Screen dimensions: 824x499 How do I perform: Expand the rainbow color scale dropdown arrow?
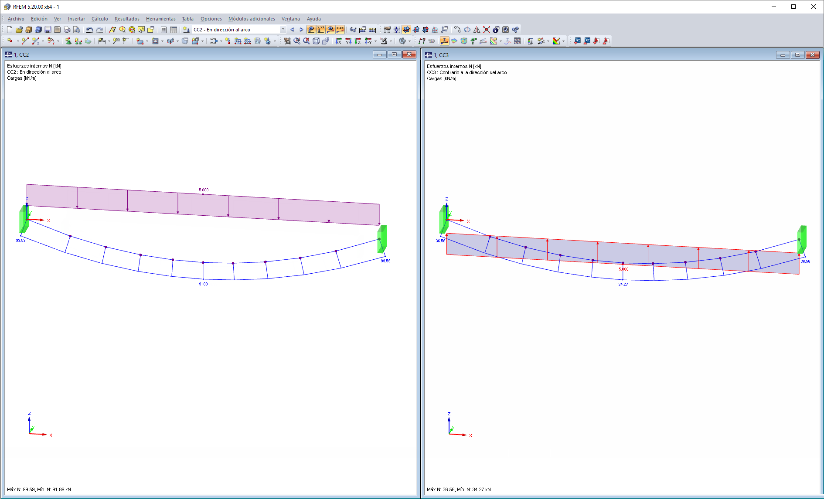point(563,41)
